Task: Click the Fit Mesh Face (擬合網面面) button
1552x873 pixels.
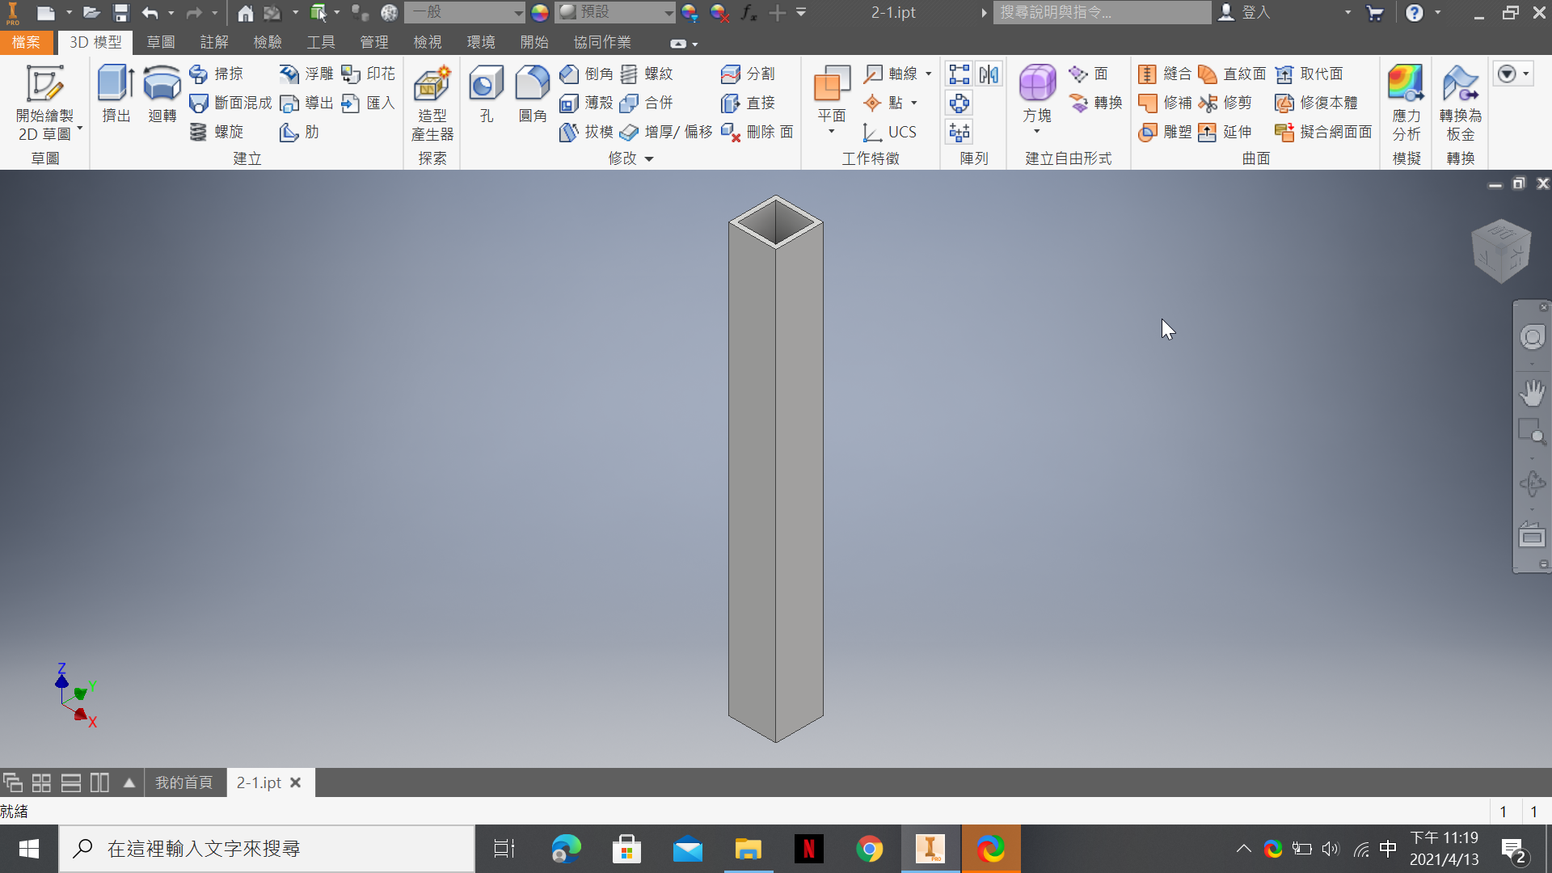Action: click(x=1323, y=132)
